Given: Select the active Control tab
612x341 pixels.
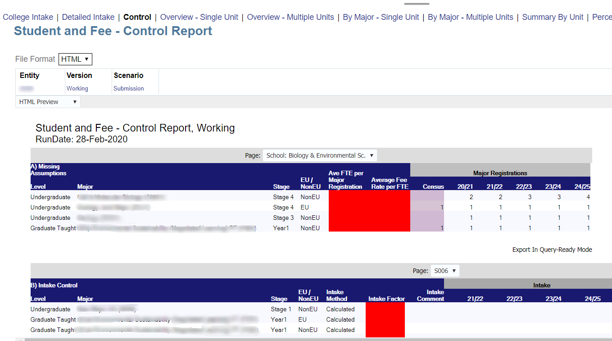Looking at the screenshot, I should (137, 17).
